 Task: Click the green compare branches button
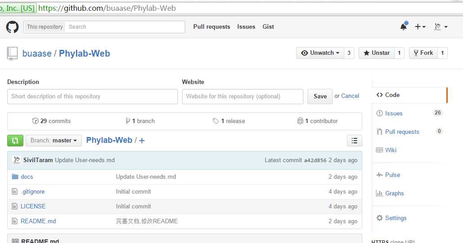pyautogui.click(x=15, y=141)
